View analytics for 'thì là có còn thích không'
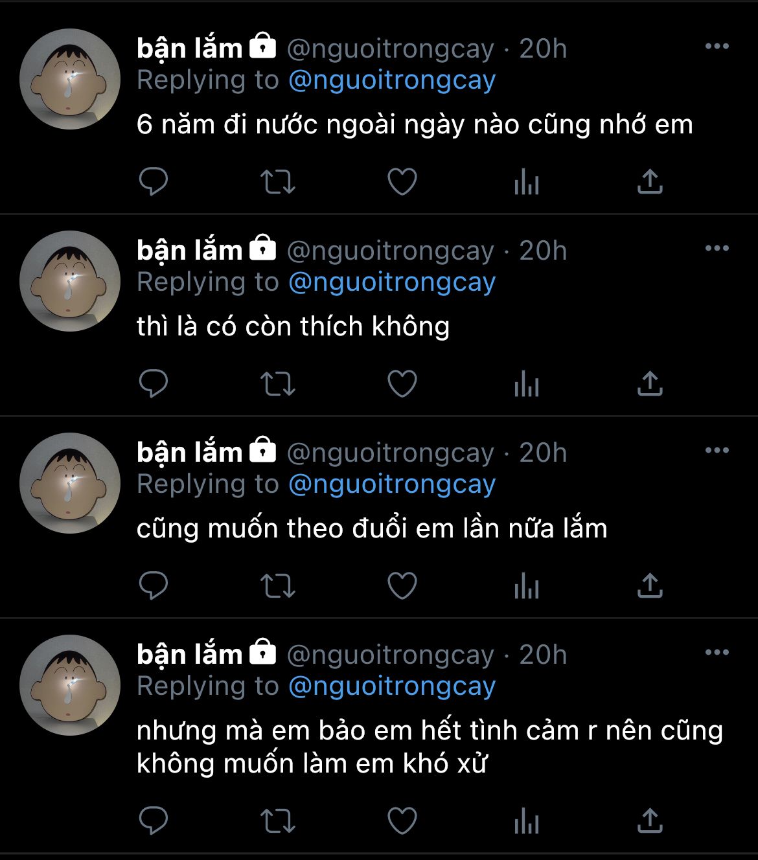The image size is (758, 860). pos(526,383)
